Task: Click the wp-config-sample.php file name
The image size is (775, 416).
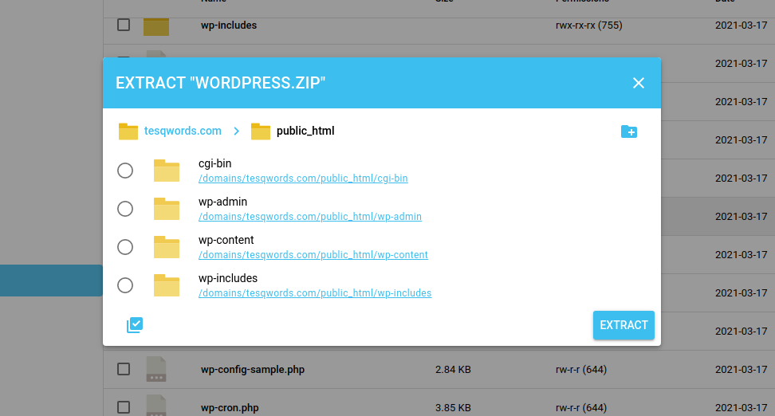Action: 253,370
